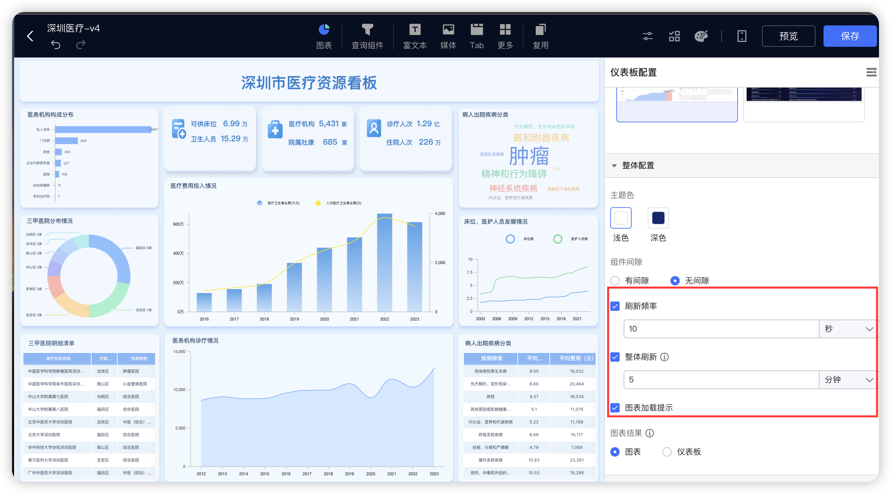Collapse the 整体配置 section
Image resolution: width=891 pixels, height=494 pixels.
pyautogui.click(x=614, y=166)
